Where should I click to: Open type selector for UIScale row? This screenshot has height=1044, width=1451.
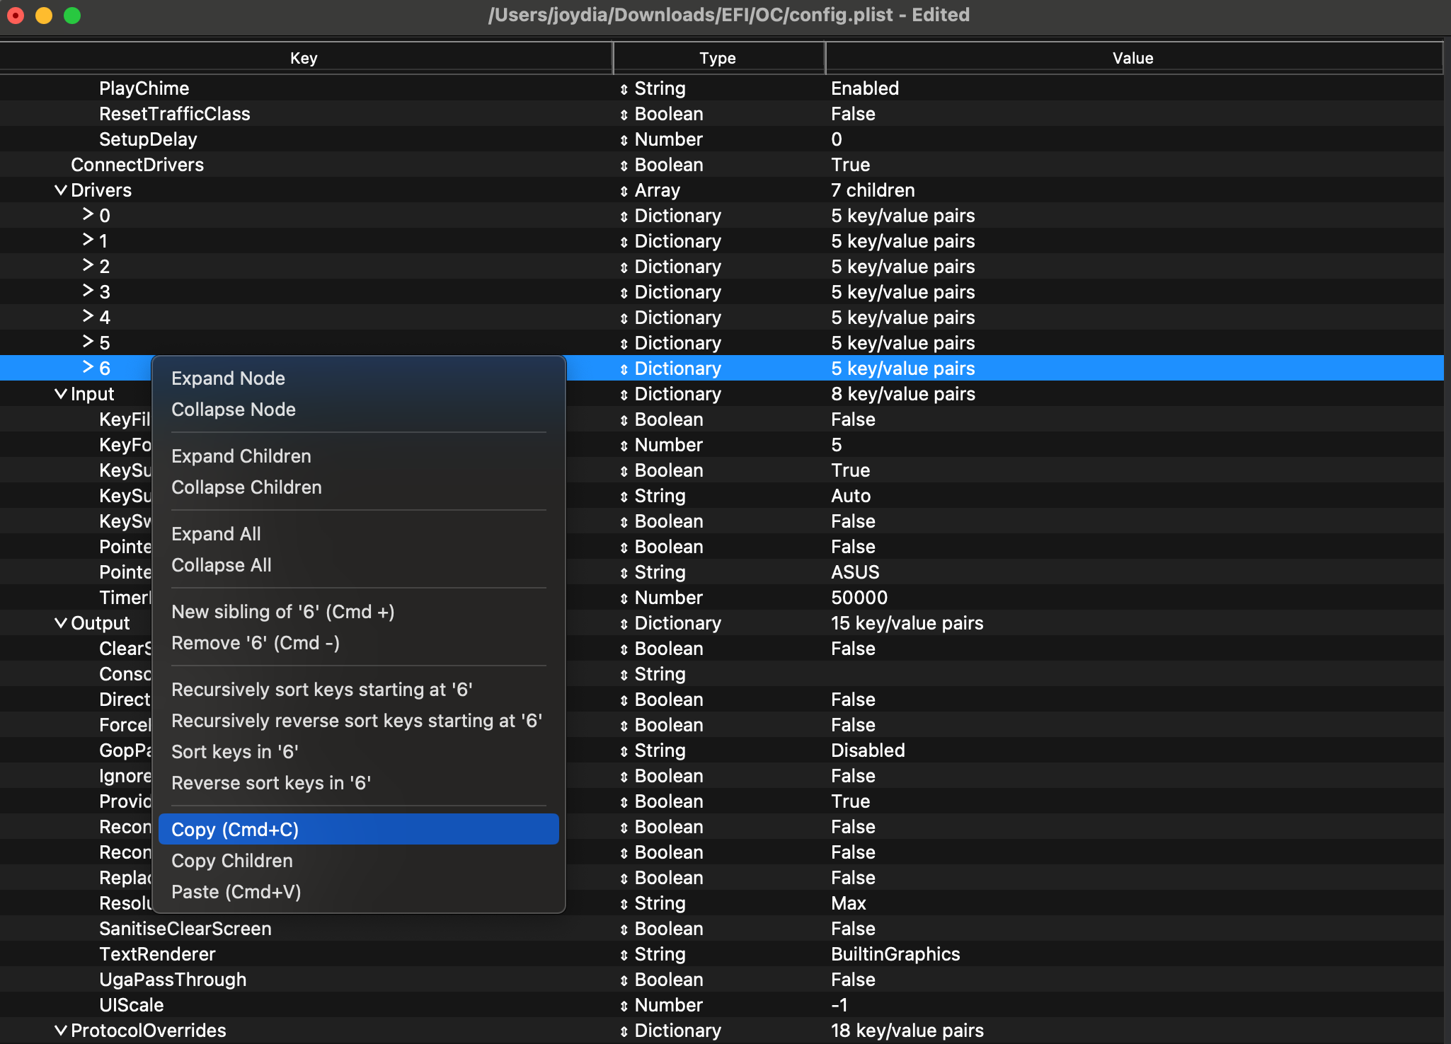[x=624, y=1006]
